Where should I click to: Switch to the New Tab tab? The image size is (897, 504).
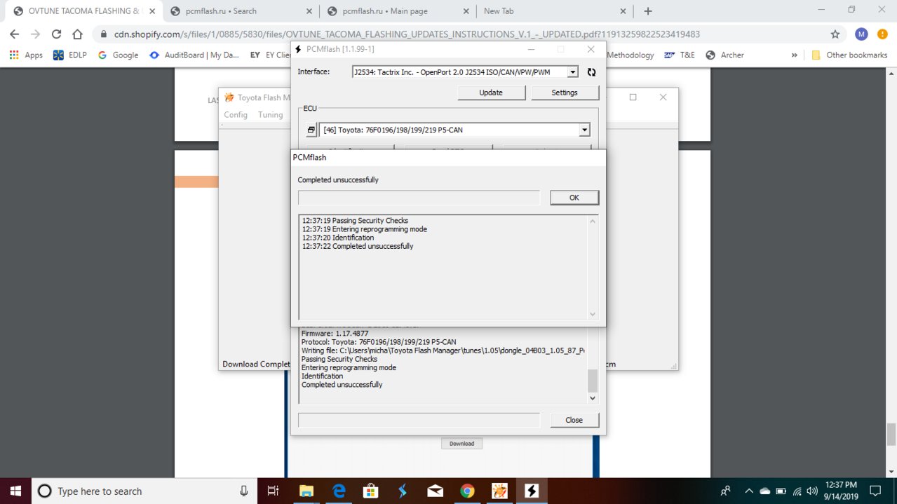pos(554,11)
